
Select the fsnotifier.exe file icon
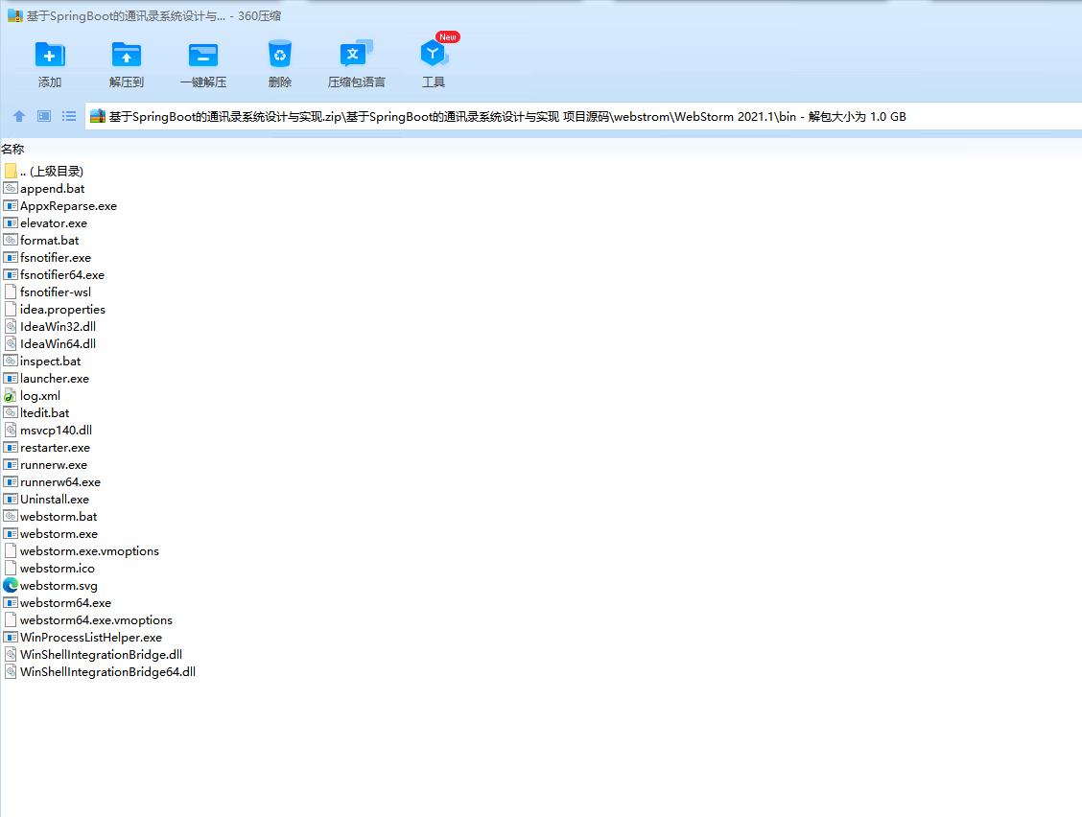point(11,257)
